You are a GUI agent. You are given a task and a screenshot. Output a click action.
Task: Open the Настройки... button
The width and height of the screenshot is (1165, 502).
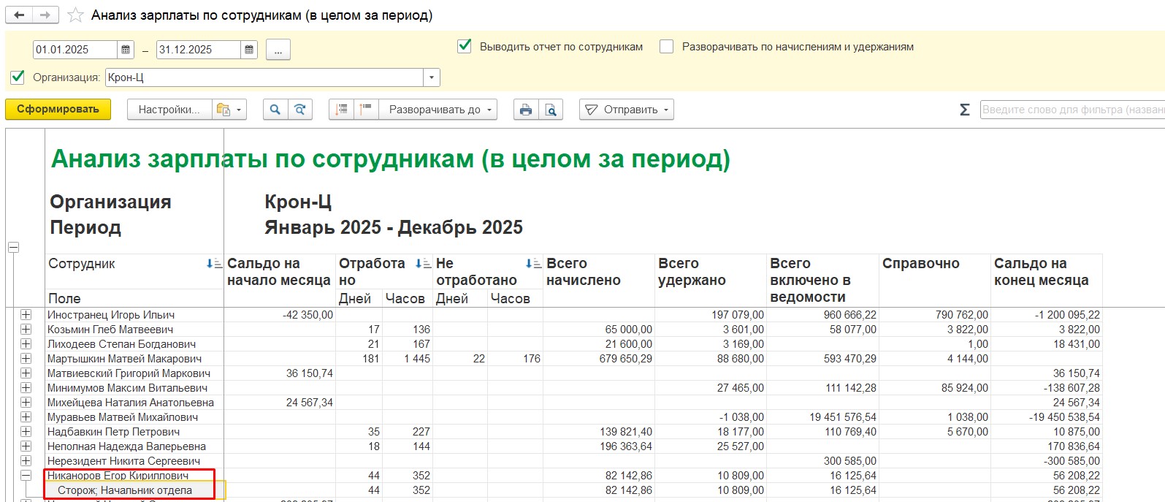(169, 110)
